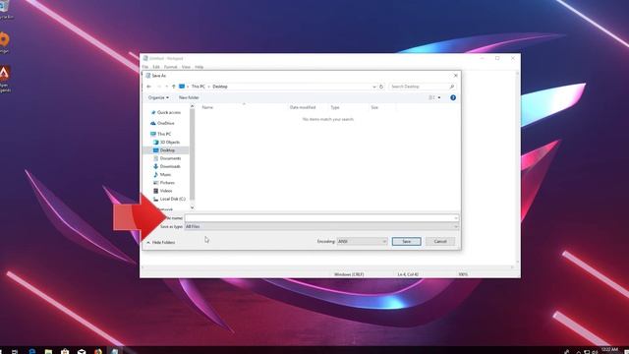Collapse with Hide Folders
This screenshot has height=354, width=629.
pyautogui.click(x=161, y=243)
